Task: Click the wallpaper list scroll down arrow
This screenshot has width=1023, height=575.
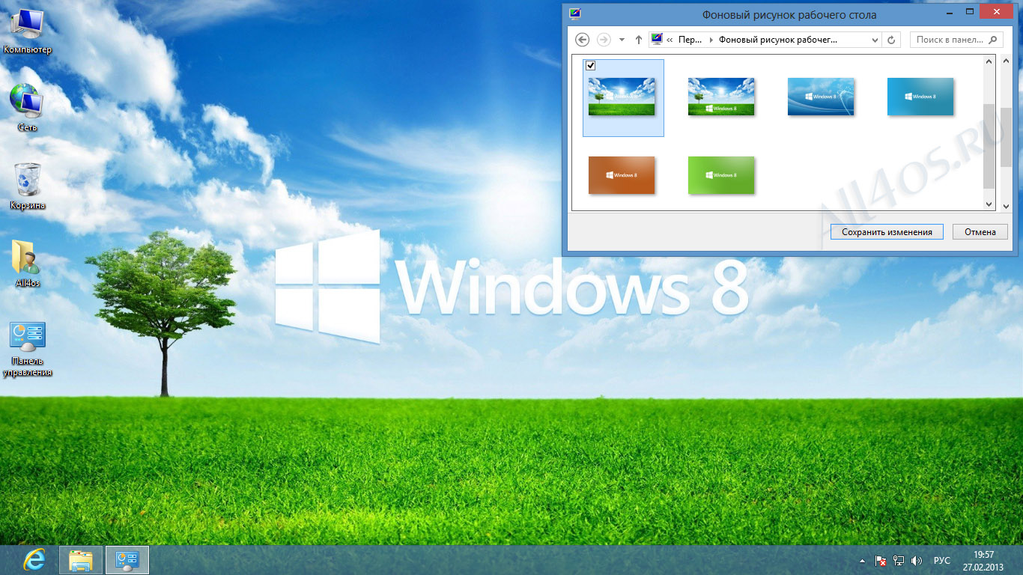Action: tap(989, 204)
